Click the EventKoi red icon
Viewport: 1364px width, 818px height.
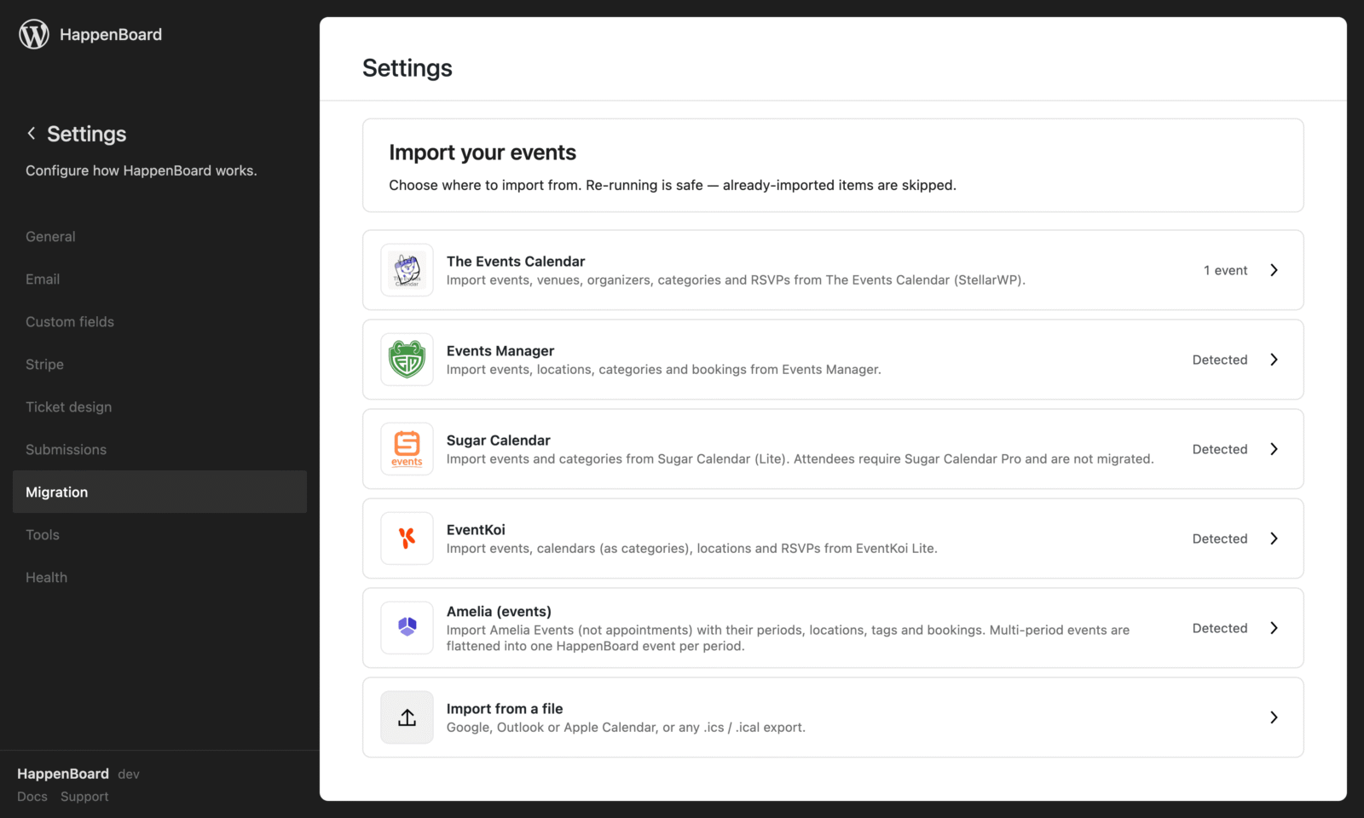click(407, 539)
